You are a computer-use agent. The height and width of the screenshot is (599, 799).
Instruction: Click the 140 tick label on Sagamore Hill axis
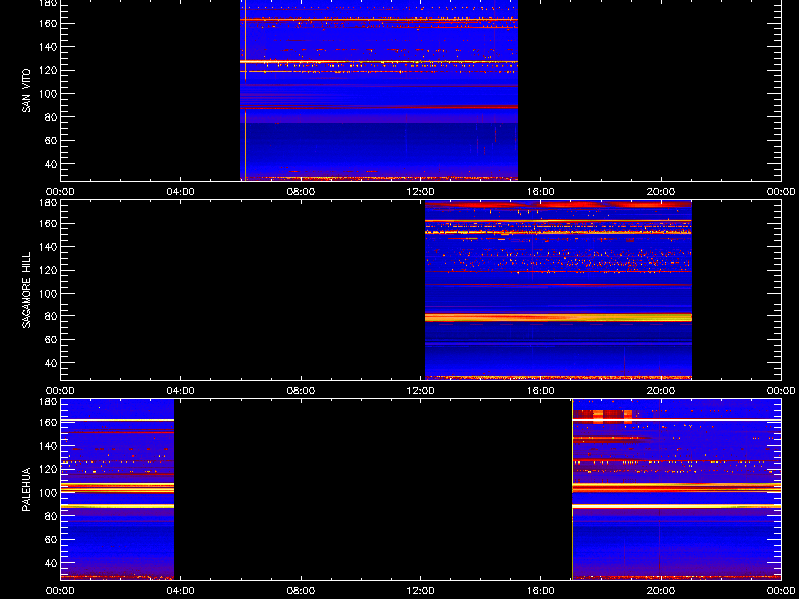tap(47, 247)
